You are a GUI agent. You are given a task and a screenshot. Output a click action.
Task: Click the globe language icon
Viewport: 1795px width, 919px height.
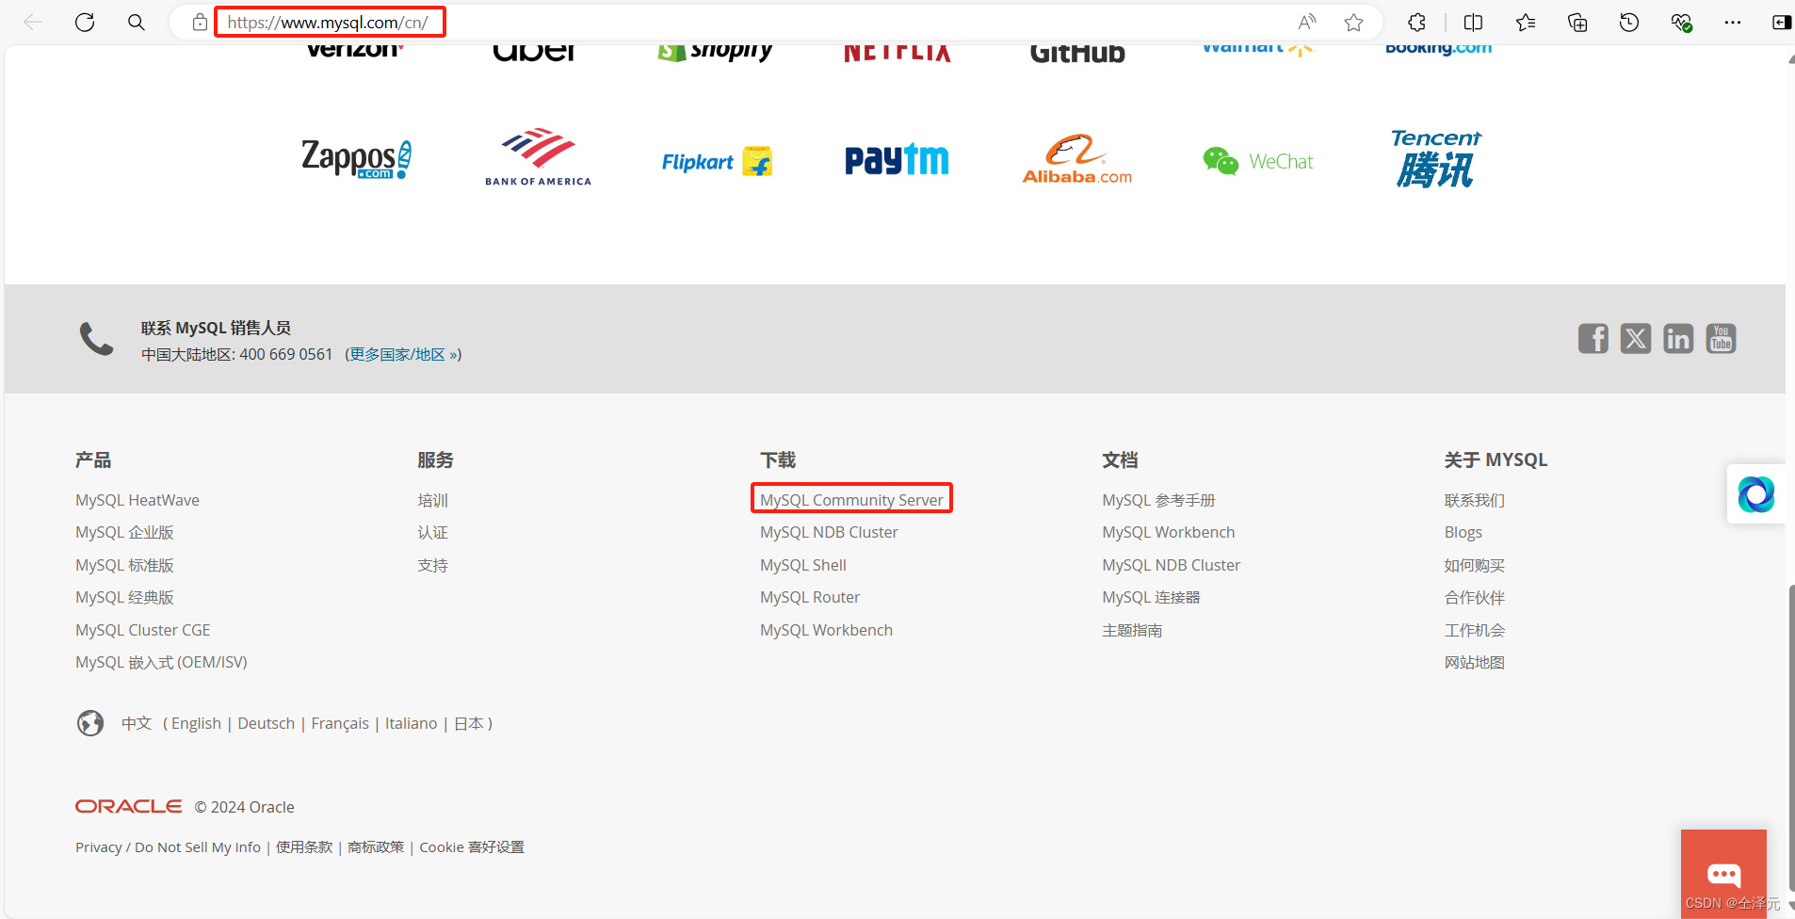point(90,723)
